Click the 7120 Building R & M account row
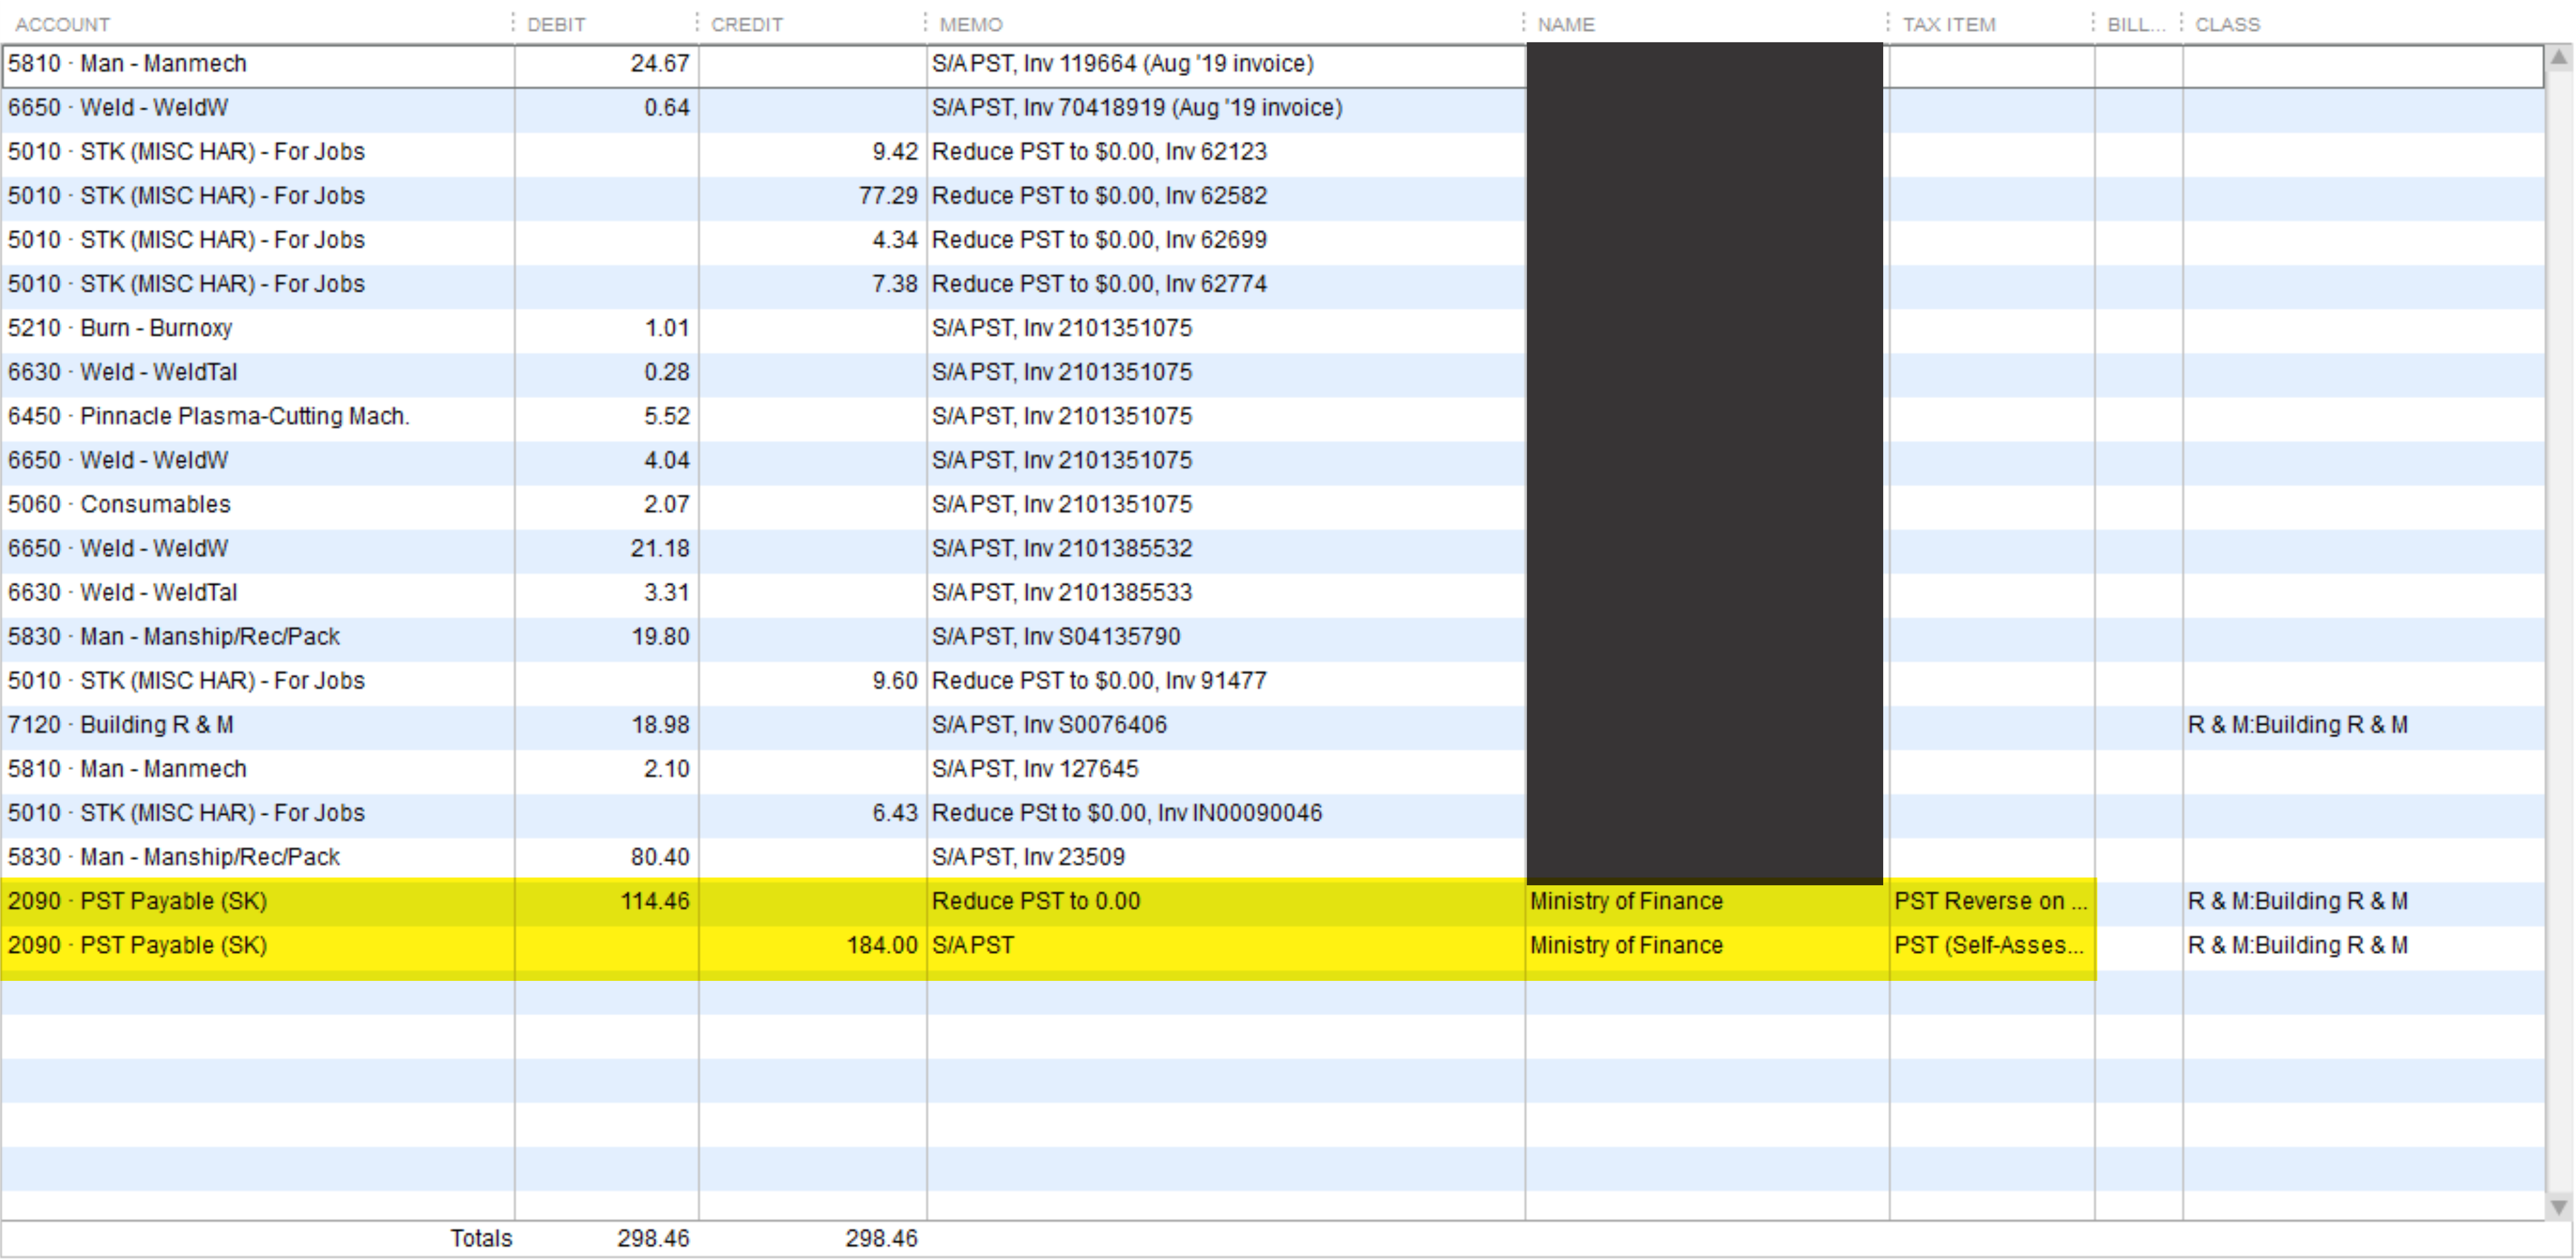2576x1260 pixels. 120,725
